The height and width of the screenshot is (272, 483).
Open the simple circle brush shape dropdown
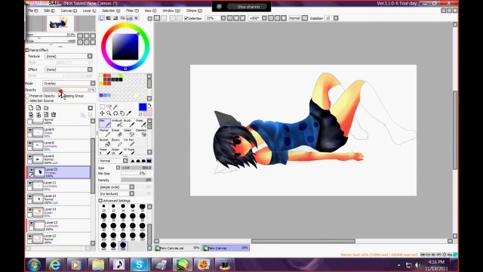point(116,187)
